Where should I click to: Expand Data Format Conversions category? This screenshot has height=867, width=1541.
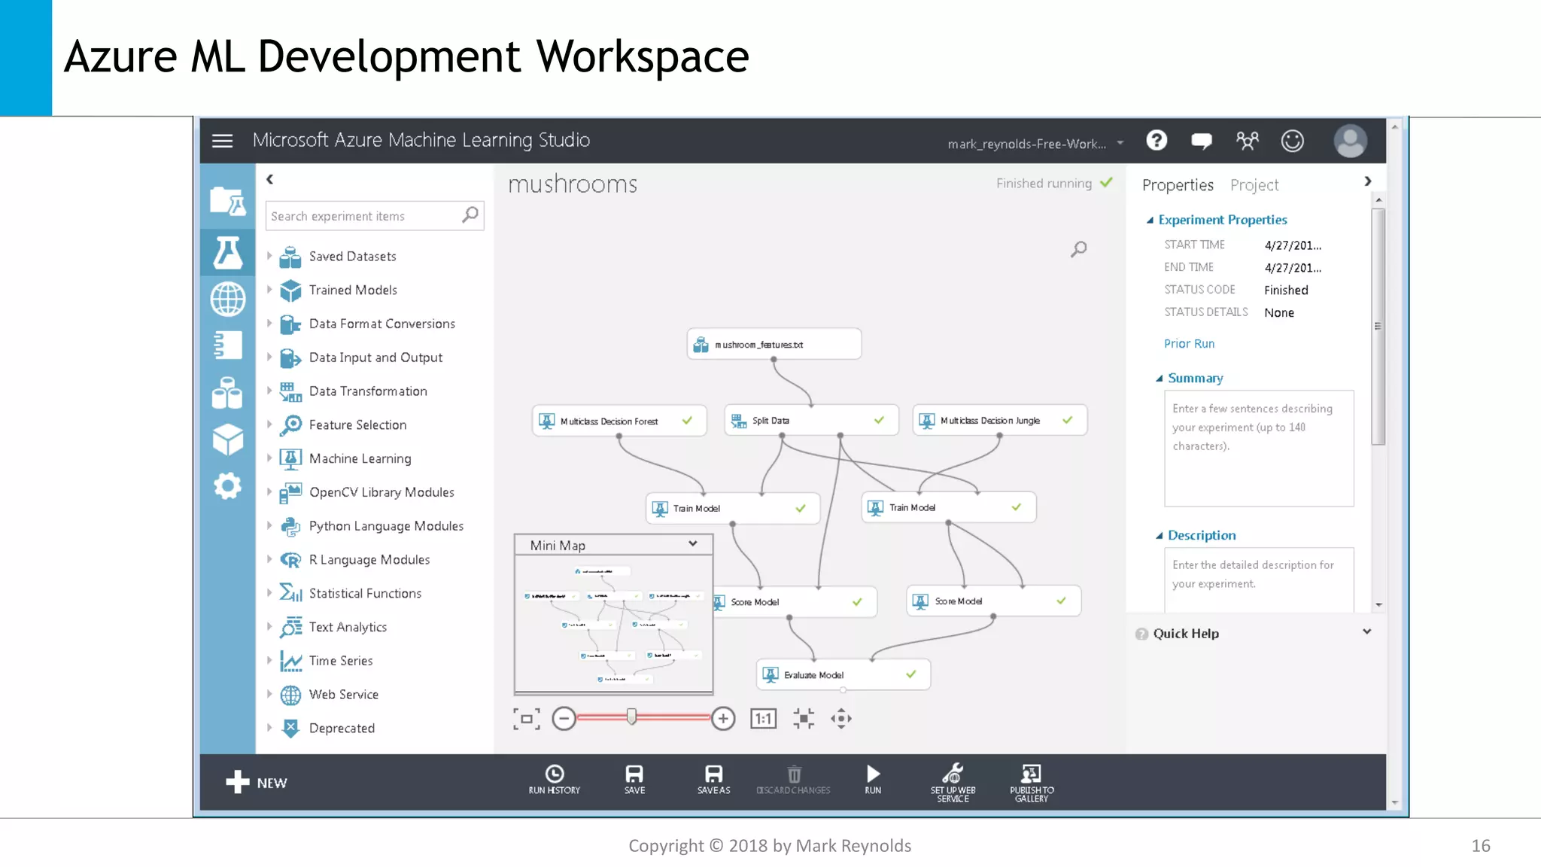[269, 324]
